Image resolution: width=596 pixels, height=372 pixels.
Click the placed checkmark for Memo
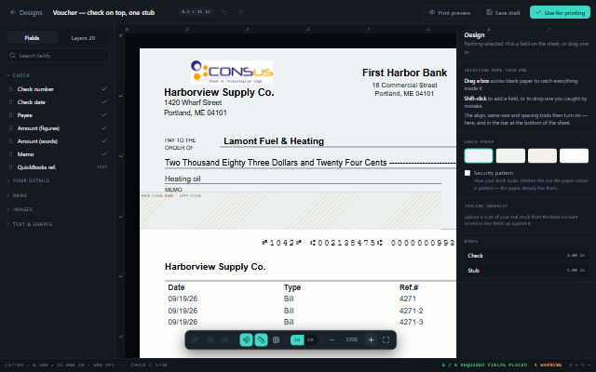(x=104, y=153)
